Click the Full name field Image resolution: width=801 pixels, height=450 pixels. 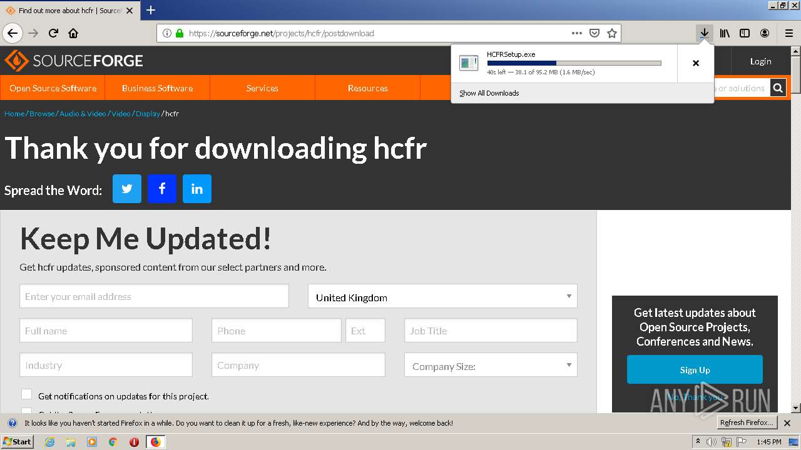tap(106, 331)
